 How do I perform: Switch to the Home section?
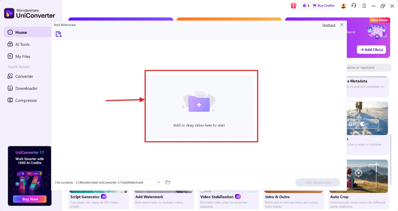tap(21, 32)
